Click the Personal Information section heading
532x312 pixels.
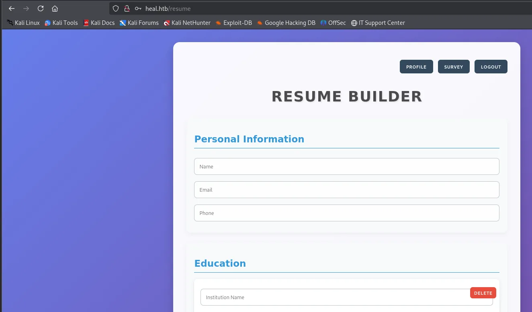pyautogui.click(x=249, y=139)
